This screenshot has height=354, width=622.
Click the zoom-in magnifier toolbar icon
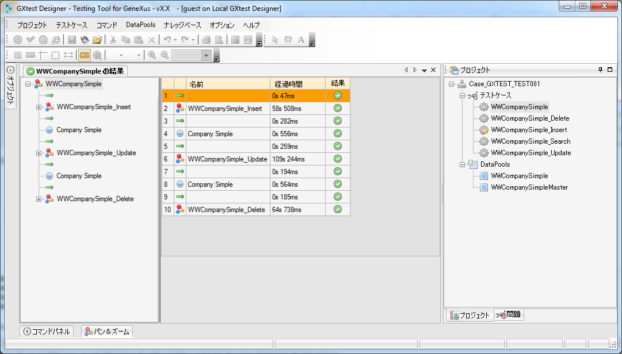coord(152,55)
